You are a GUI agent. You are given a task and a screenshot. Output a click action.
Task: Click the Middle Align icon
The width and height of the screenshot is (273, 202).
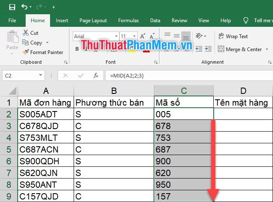pyautogui.click(x=177, y=36)
